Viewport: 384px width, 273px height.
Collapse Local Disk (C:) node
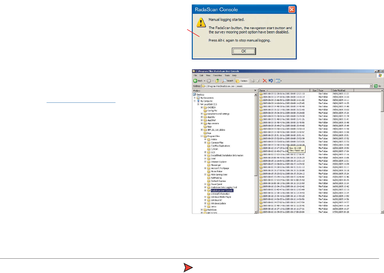(x=198, y=104)
